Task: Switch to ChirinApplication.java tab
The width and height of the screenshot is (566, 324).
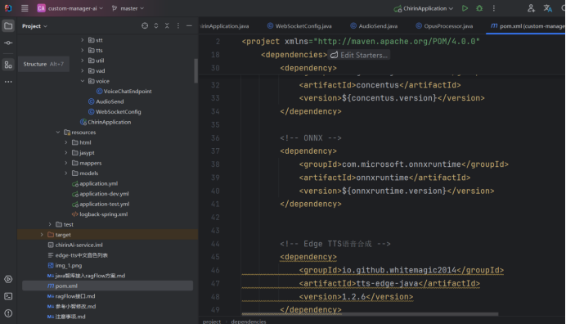Action: click(224, 26)
